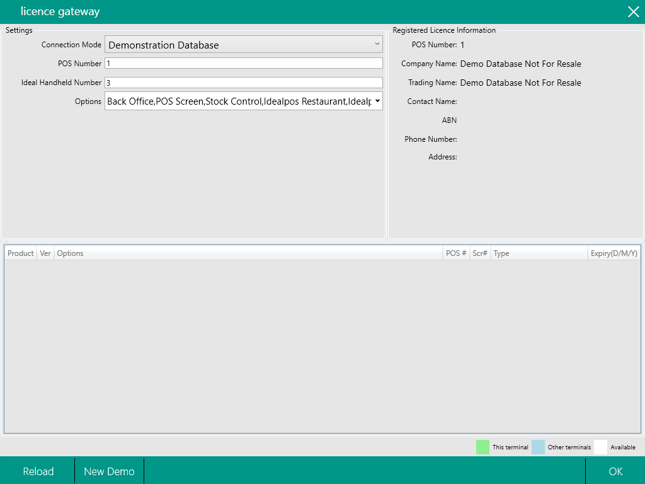Expand the Options dropdown list
Screen dimensions: 645x484
377,101
